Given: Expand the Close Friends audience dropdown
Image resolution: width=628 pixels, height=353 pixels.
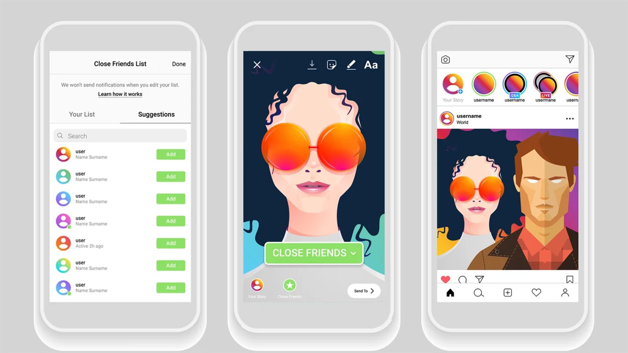Looking at the screenshot, I should coord(314,253).
